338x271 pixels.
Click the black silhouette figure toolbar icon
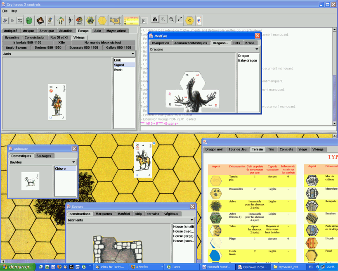(x=70, y=21)
